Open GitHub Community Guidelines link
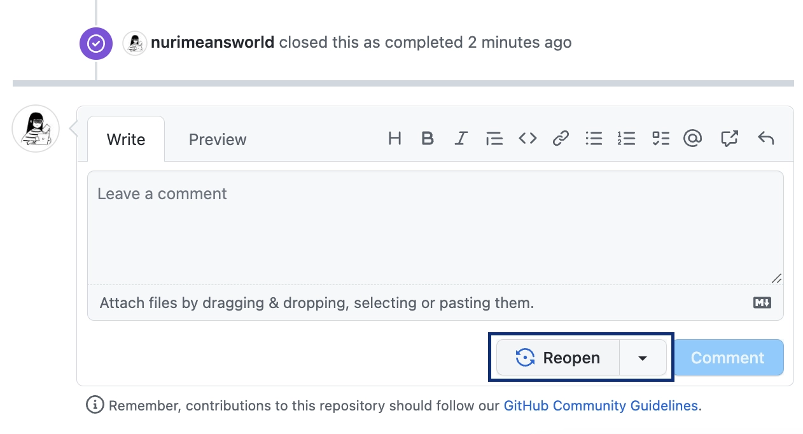803x434 pixels. click(x=601, y=405)
